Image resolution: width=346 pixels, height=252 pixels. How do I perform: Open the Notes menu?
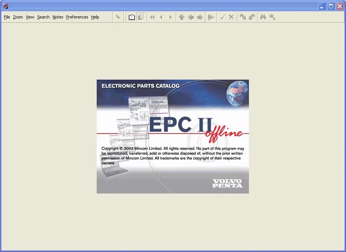tap(58, 17)
